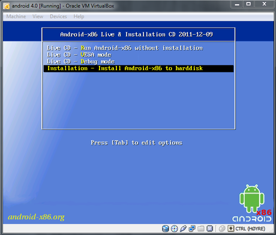Close the VirtualBox window
This screenshot has height=235, width=276.
(264, 4)
